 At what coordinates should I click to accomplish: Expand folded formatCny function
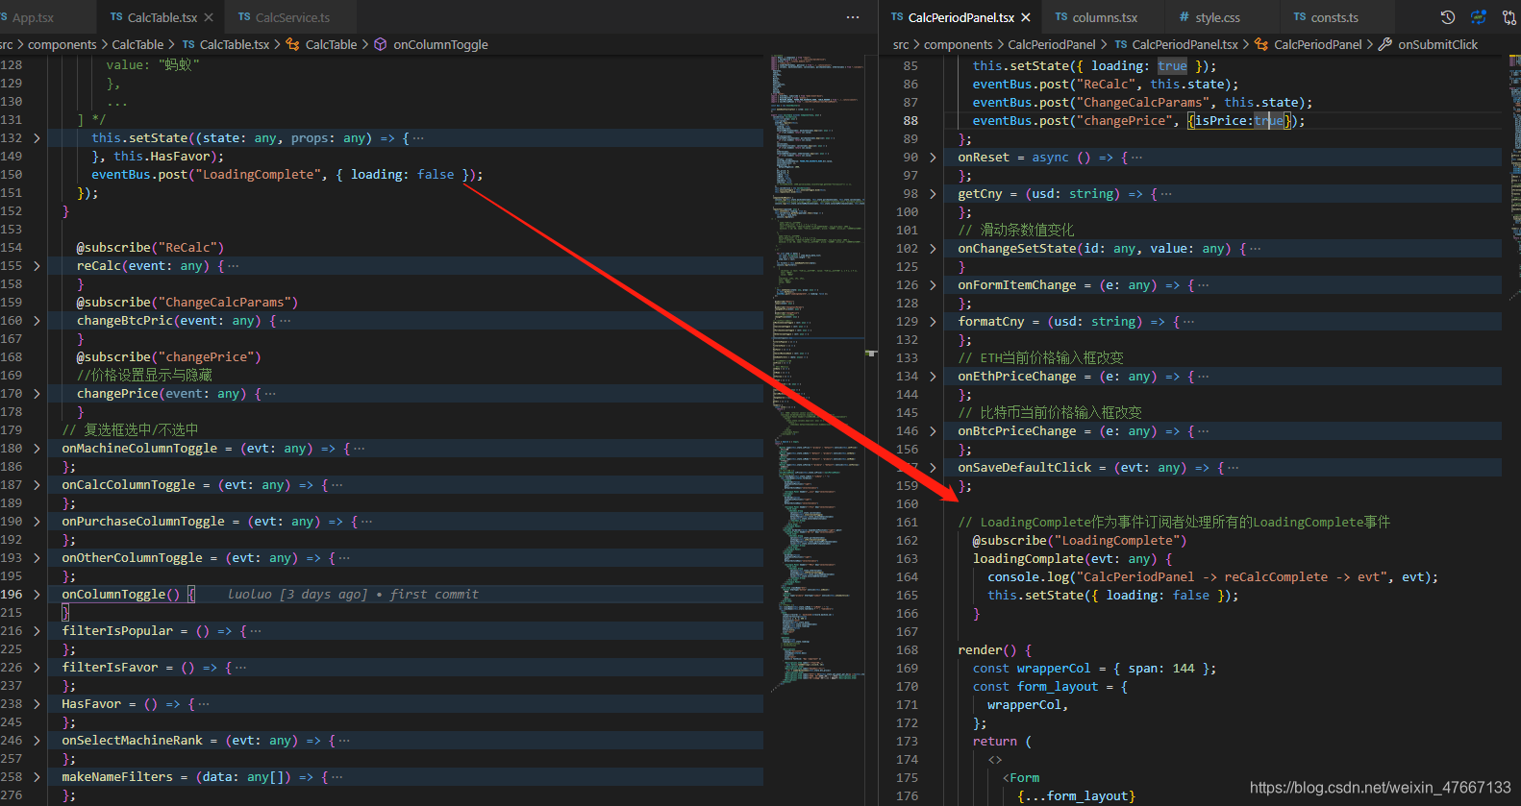pos(933,322)
